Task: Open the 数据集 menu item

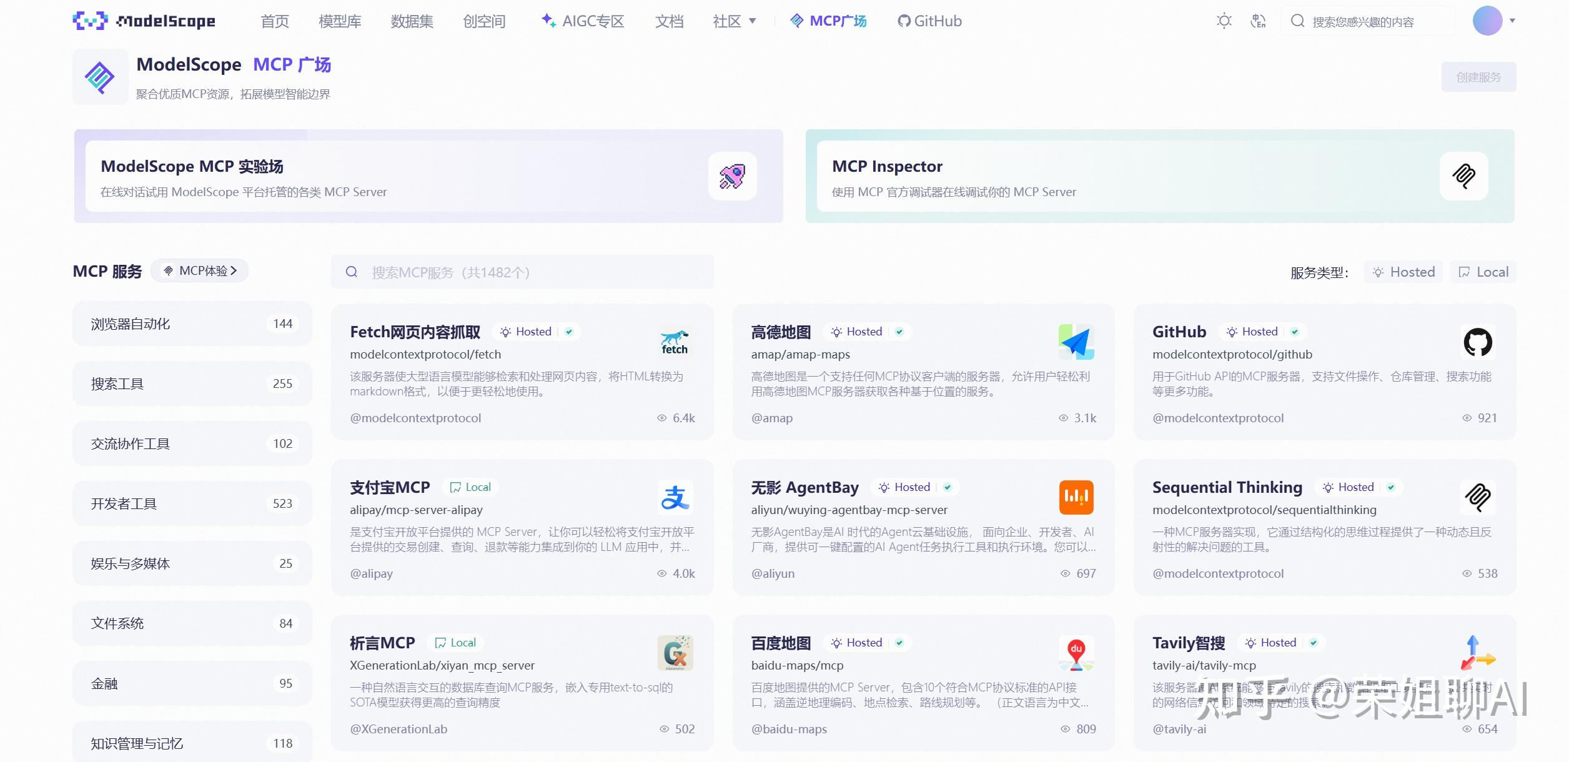Action: coord(412,21)
